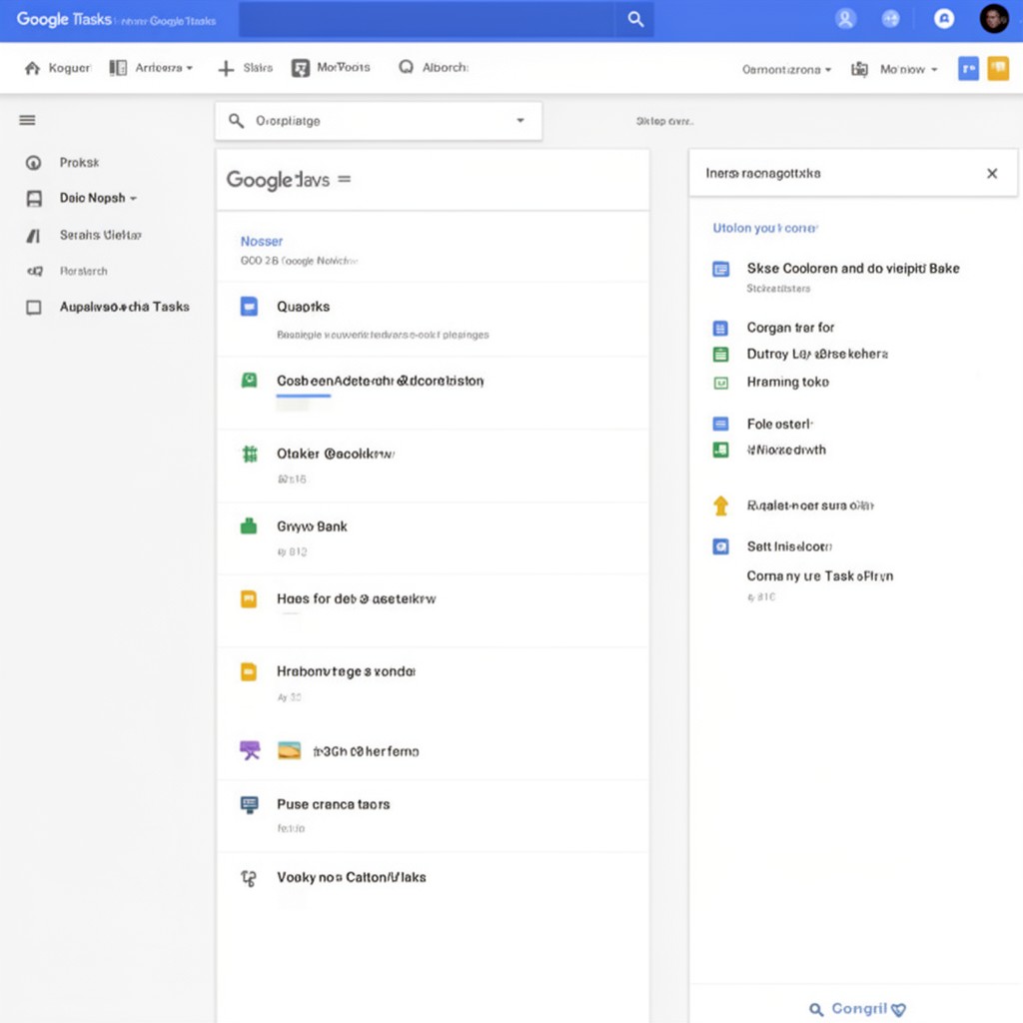Open the hamburger menu in sidebar
The image size is (1023, 1023).
[27, 120]
